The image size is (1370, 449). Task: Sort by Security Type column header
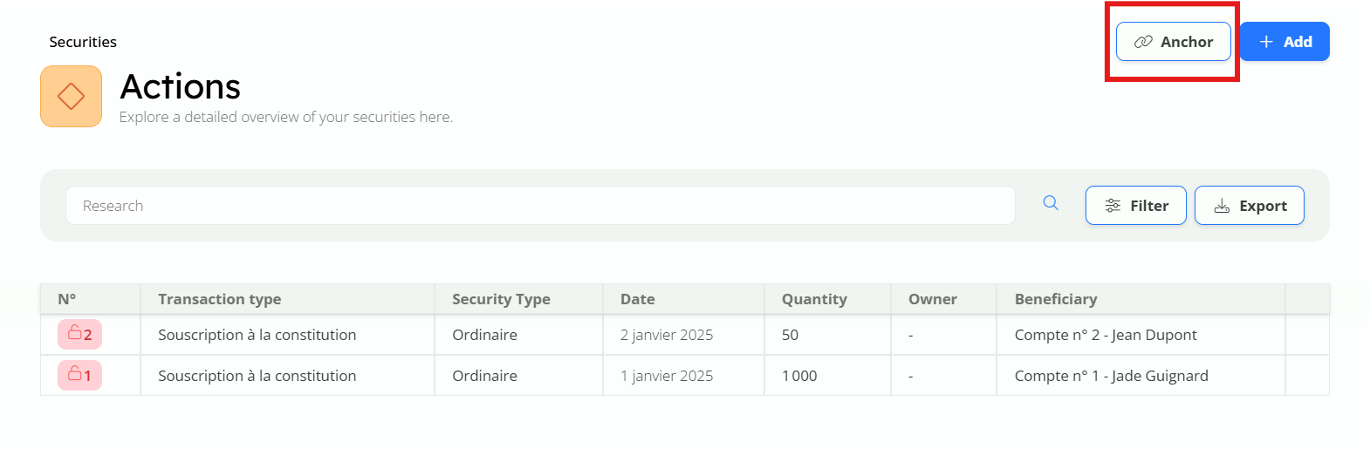click(501, 299)
